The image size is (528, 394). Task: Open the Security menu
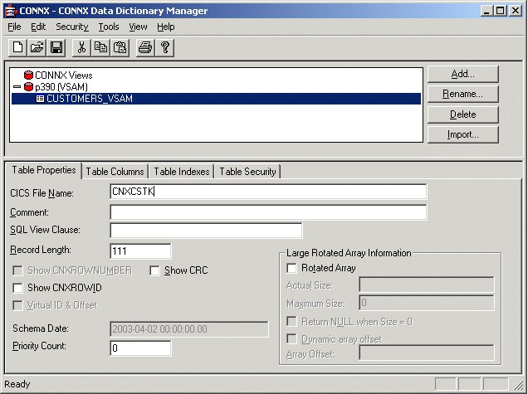[x=72, y=27]
